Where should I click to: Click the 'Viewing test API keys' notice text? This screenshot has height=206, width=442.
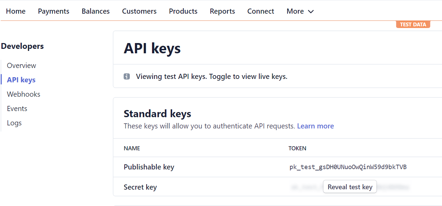tap(212, 77)
